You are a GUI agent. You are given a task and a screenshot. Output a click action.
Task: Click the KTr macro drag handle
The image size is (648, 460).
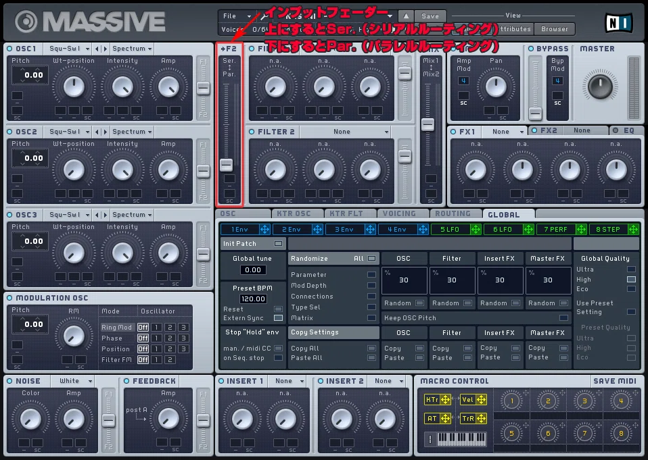[x=446, y=399]
